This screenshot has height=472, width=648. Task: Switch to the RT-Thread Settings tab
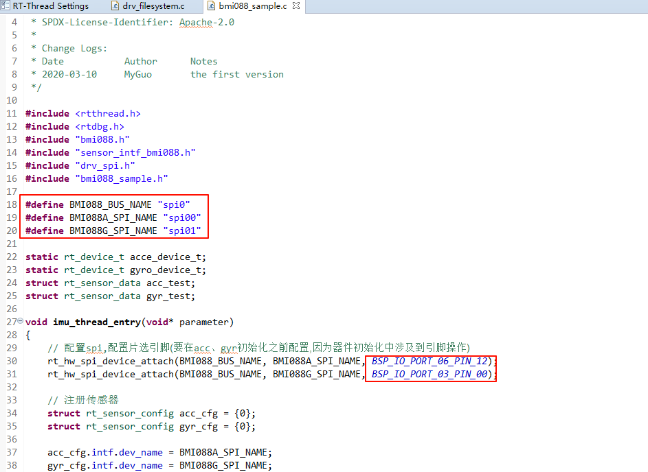click(50, 6)
